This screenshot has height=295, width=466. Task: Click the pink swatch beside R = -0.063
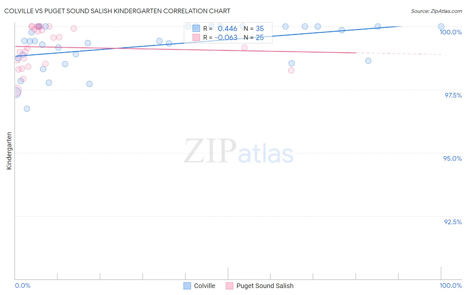(x=196, y=37)
